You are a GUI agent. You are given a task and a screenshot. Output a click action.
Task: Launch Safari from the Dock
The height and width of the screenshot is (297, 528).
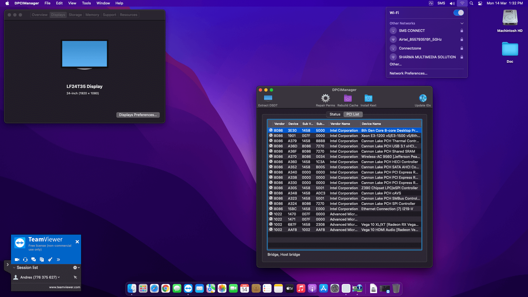[x=154, y=288]
